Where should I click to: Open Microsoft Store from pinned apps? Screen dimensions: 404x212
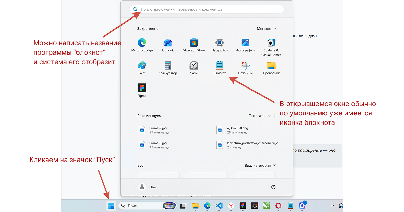pos(194,45)
